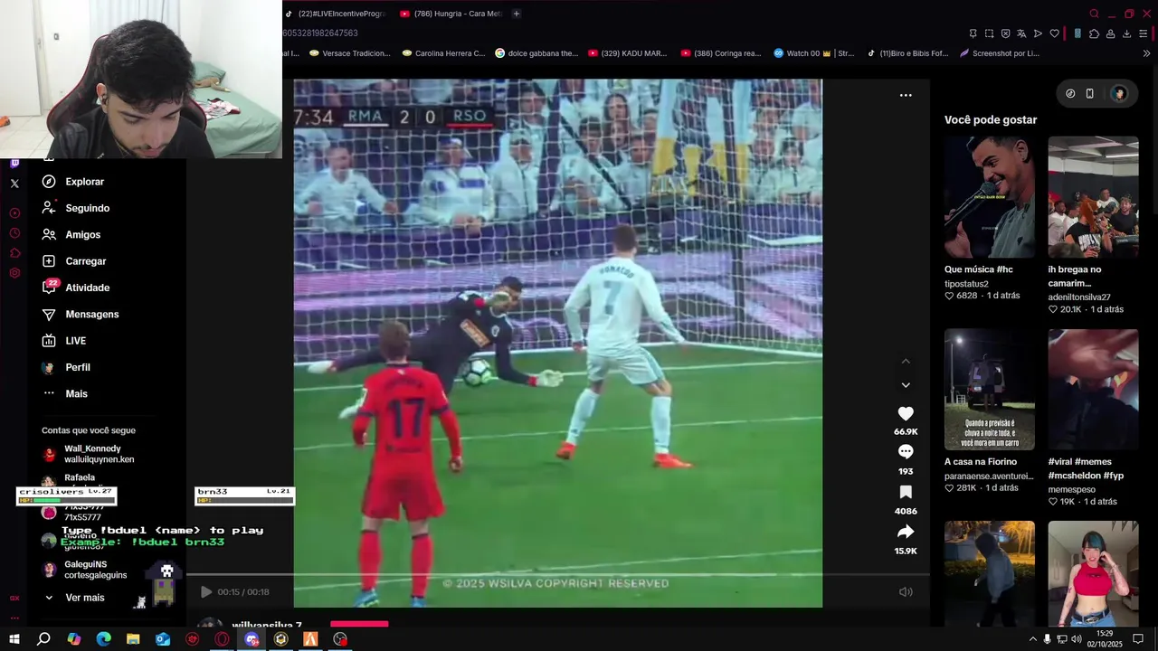Click browser search icon in title bar
Viewport: 1158px width, 651px height.
click(x=1095, y=14)
